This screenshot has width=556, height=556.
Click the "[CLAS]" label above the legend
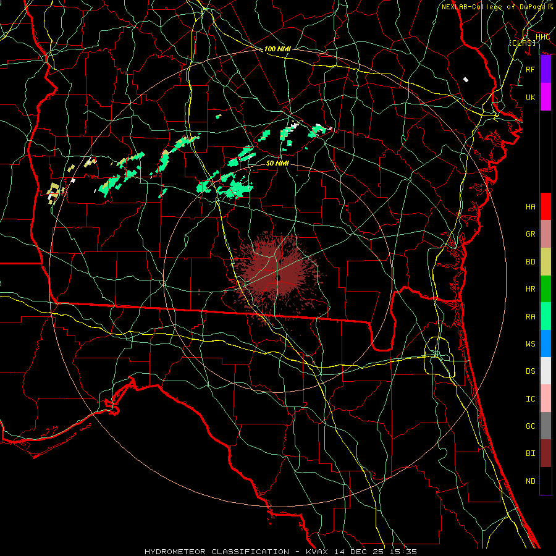(x=522, y=43)
